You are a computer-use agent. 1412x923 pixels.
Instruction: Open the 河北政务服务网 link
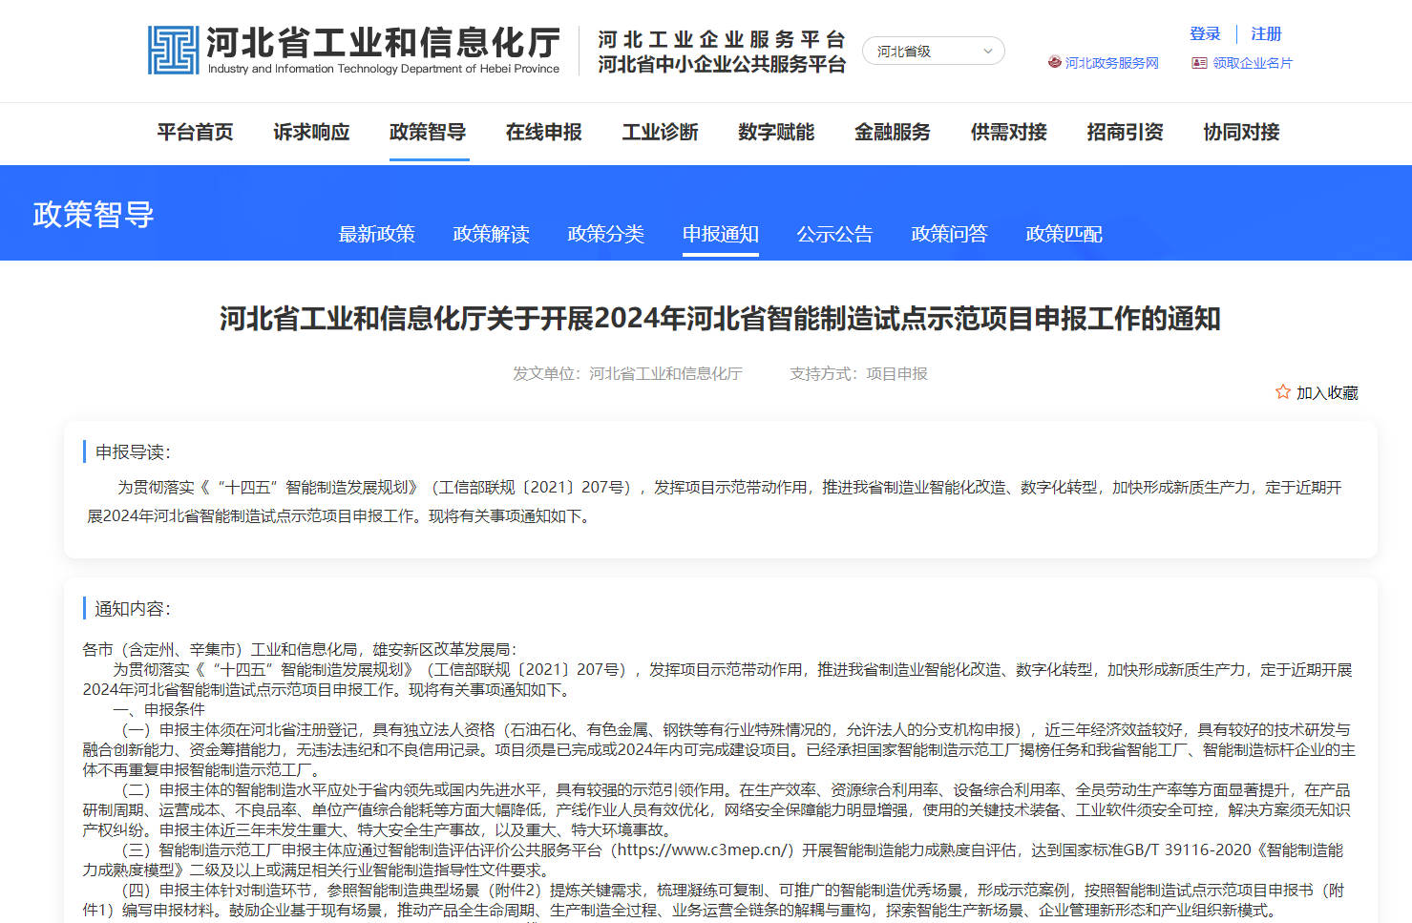(1112, 63)
